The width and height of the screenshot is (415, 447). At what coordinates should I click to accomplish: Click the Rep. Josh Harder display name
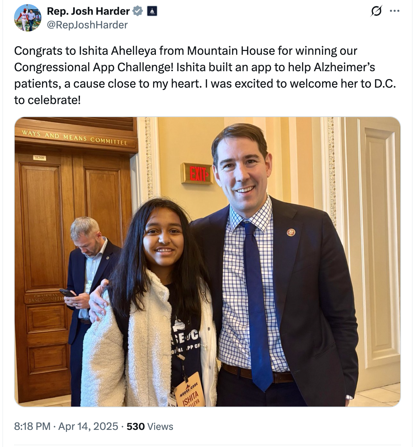click(x=88, y=11)
